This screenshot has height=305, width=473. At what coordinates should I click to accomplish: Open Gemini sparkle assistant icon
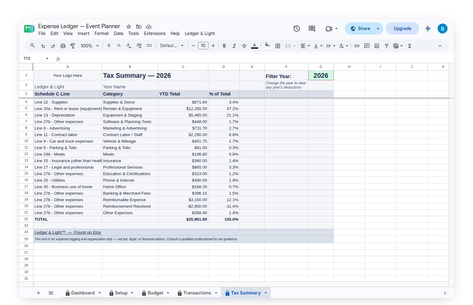pos(428,29)
